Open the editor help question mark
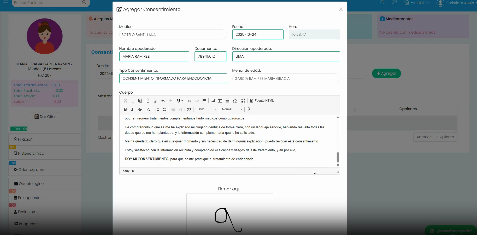The height and width of the screenshot is (235, 477). coord(249,109)
